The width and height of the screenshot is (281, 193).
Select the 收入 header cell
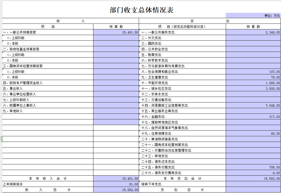click(x=70, y=21)
